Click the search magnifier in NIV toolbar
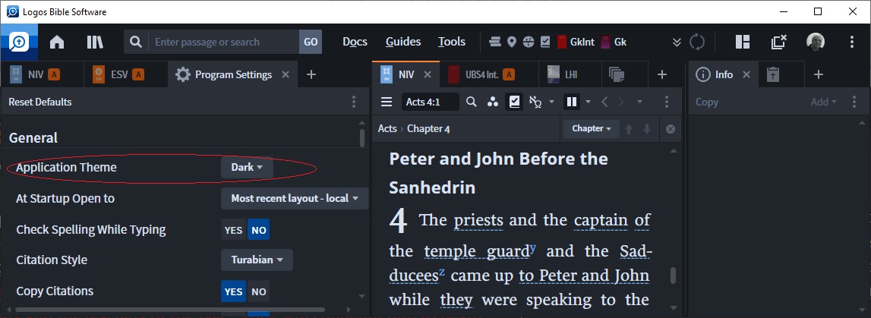This screenshot has height=318, width=871. pyautogui.click(x=472, y=102)
